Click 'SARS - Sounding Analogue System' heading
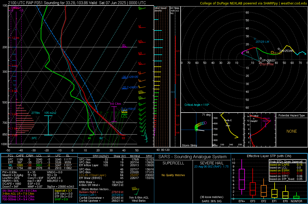 coord(193,157)
